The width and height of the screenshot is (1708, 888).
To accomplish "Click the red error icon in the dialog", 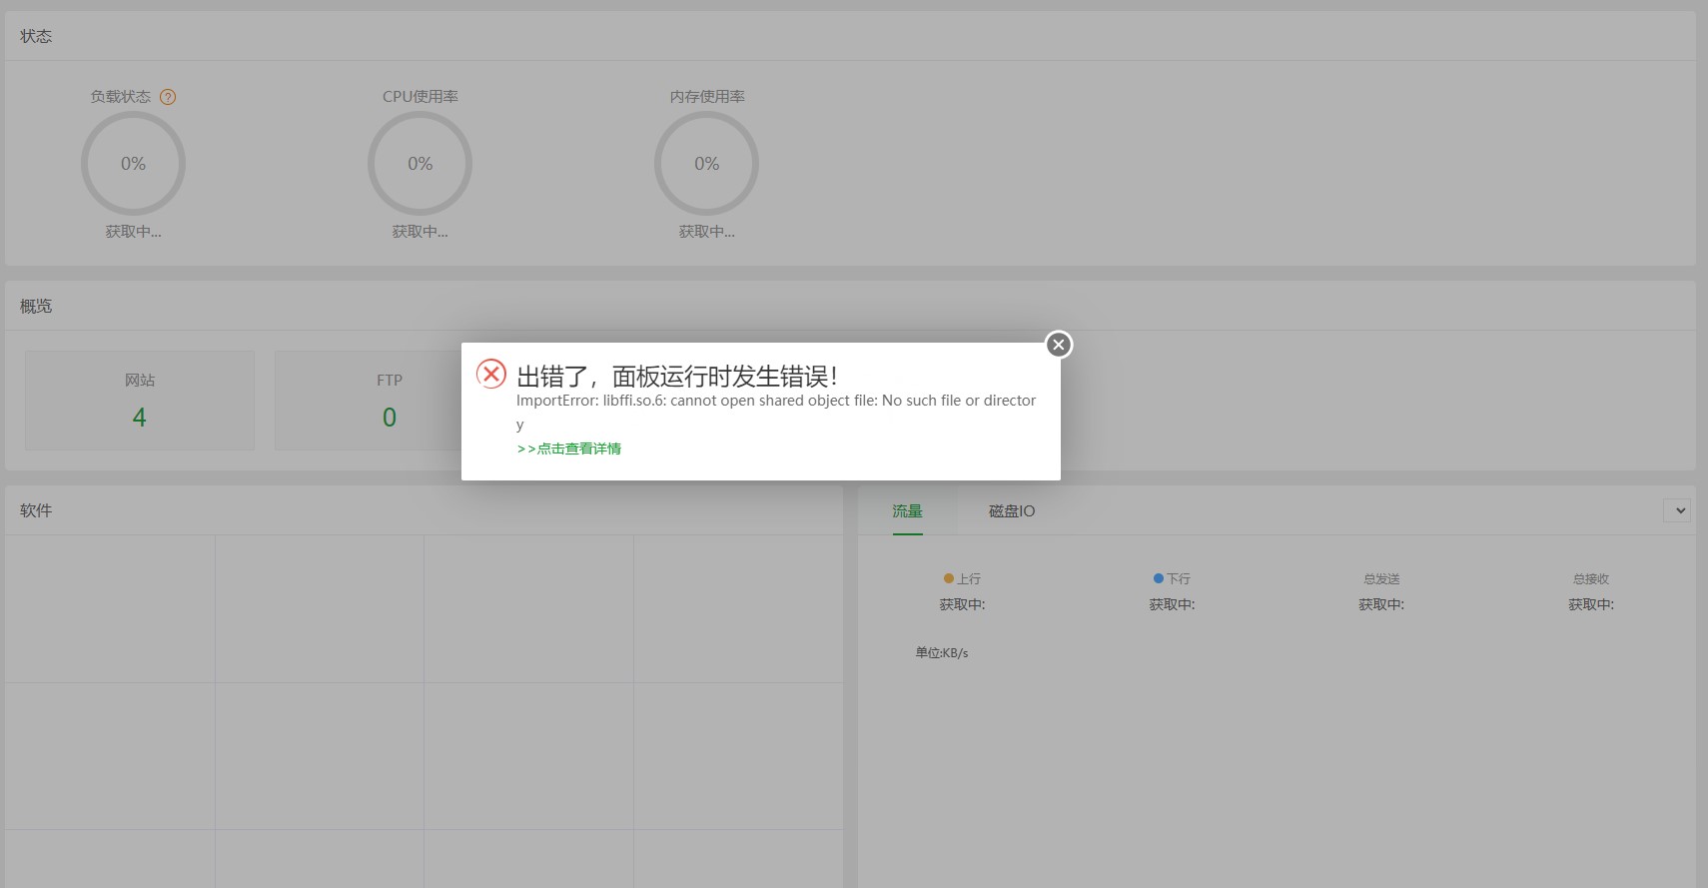I will [491, 374].
